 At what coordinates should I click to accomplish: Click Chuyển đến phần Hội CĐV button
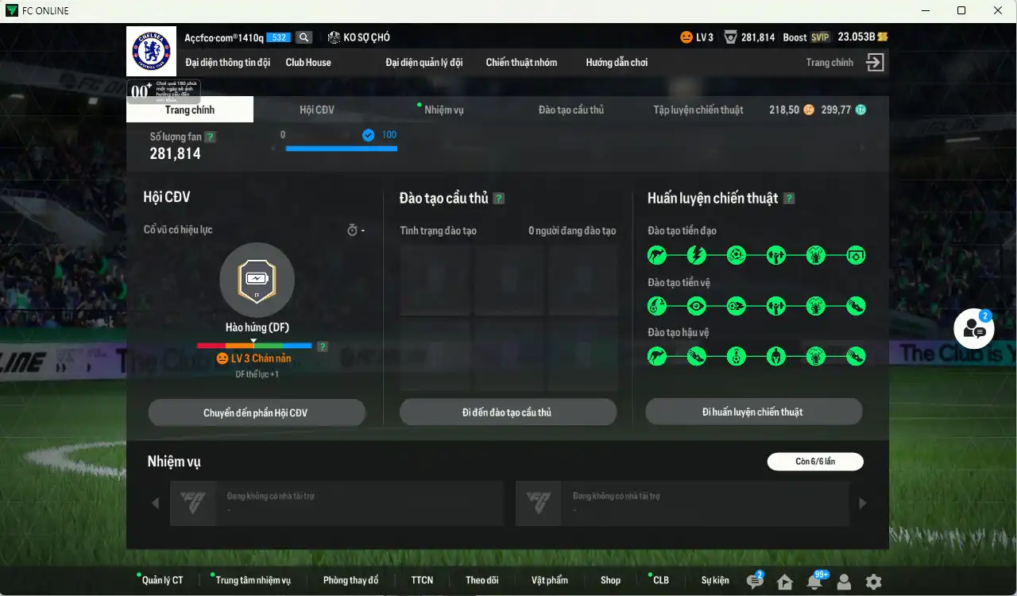point(256,412)
